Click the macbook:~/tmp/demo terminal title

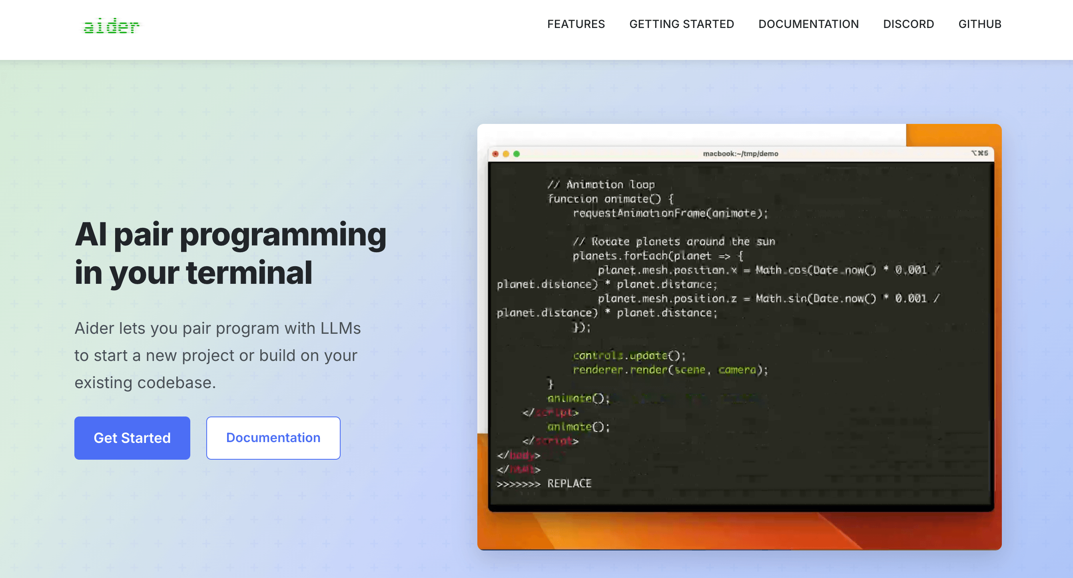741,153
